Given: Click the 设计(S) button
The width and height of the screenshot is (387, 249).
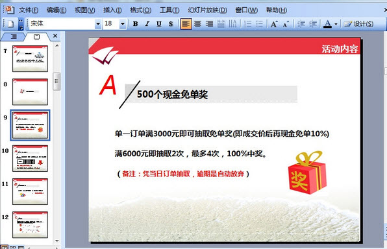Looking at the screenshot, I should coord(358,24).
